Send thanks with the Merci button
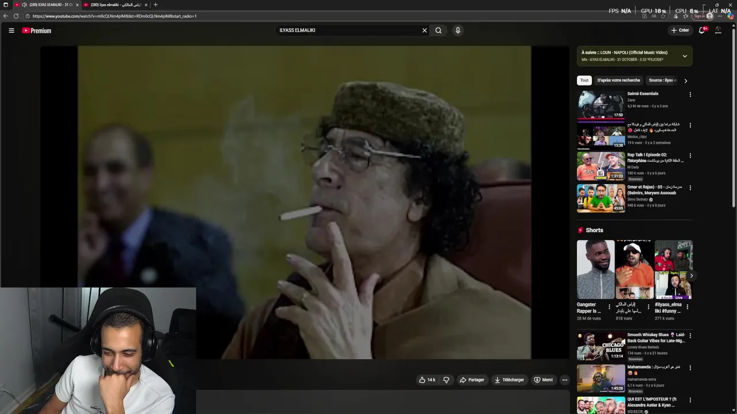Image resolution: width=737 pixels, height=414 pixels. pos(544,380)
